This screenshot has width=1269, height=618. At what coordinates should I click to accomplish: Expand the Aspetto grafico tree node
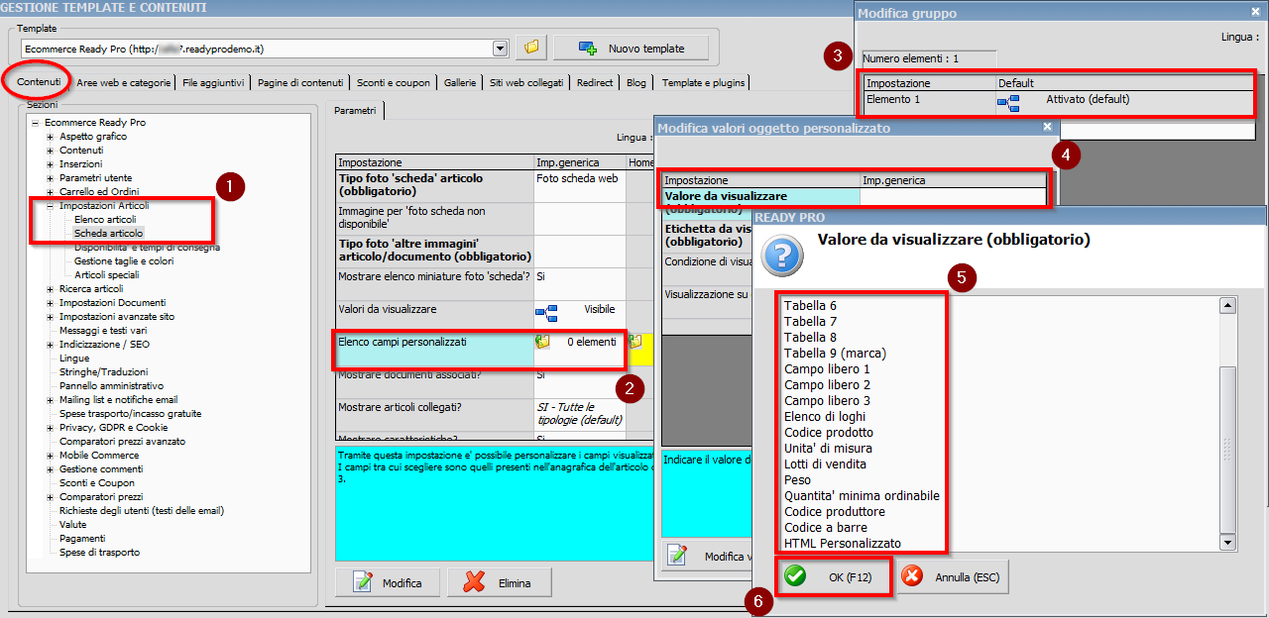pos(51,137)
